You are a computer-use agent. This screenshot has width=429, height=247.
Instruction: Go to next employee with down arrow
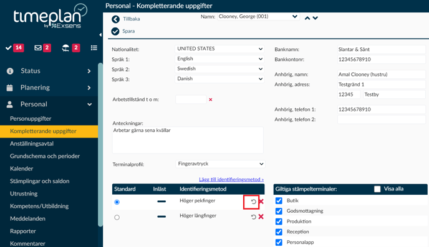coord(315,18)
